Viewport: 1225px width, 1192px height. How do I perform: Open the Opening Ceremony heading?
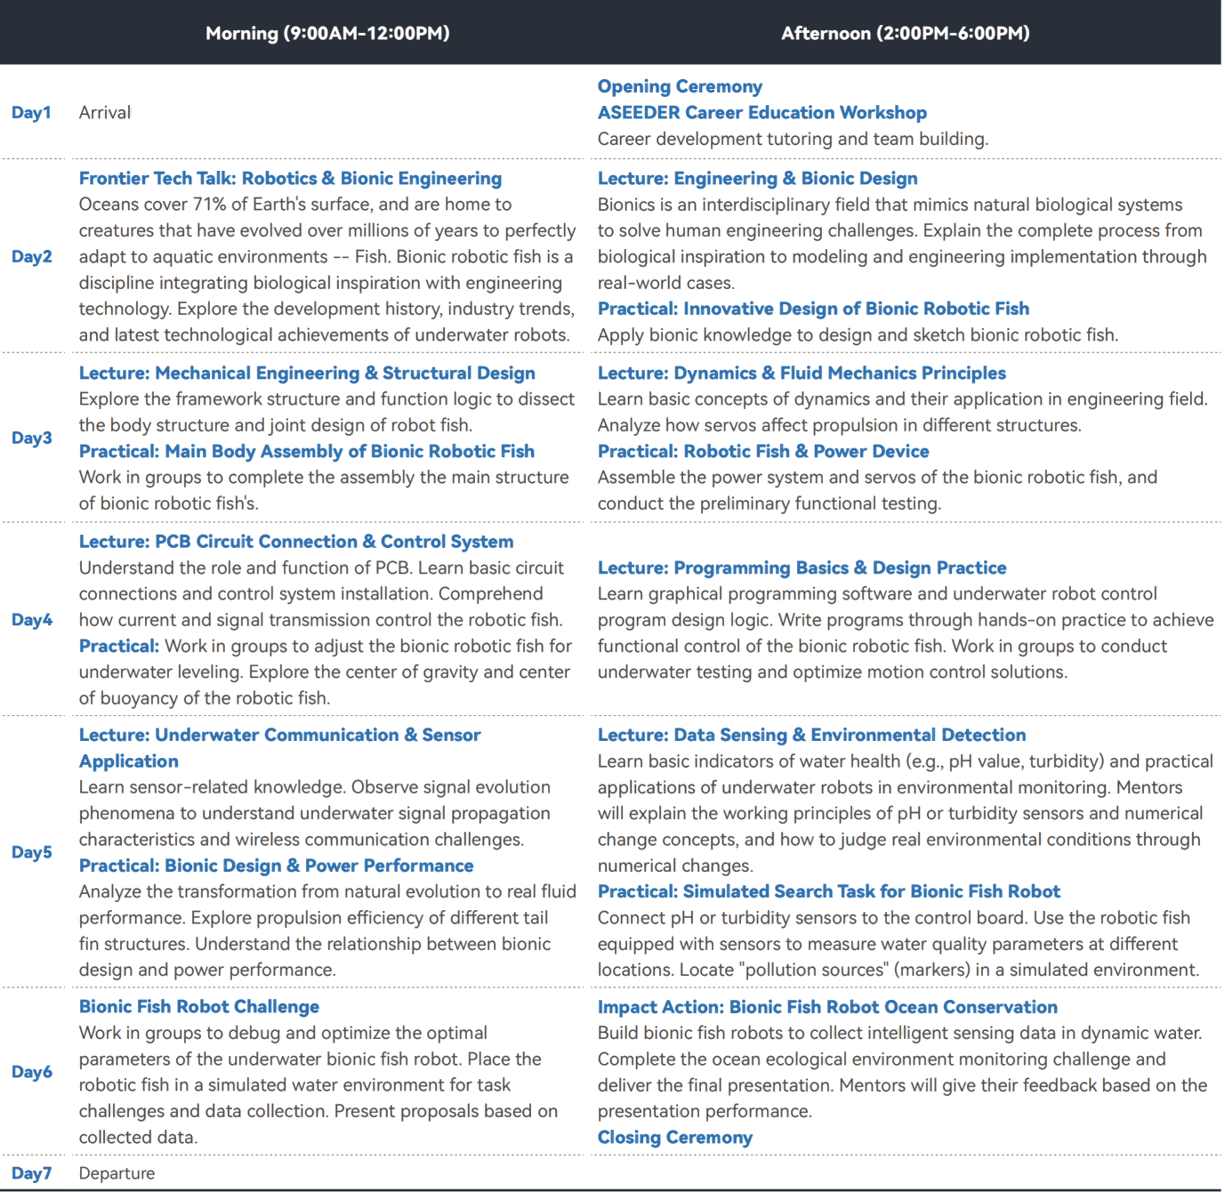(x=680, y=86)
